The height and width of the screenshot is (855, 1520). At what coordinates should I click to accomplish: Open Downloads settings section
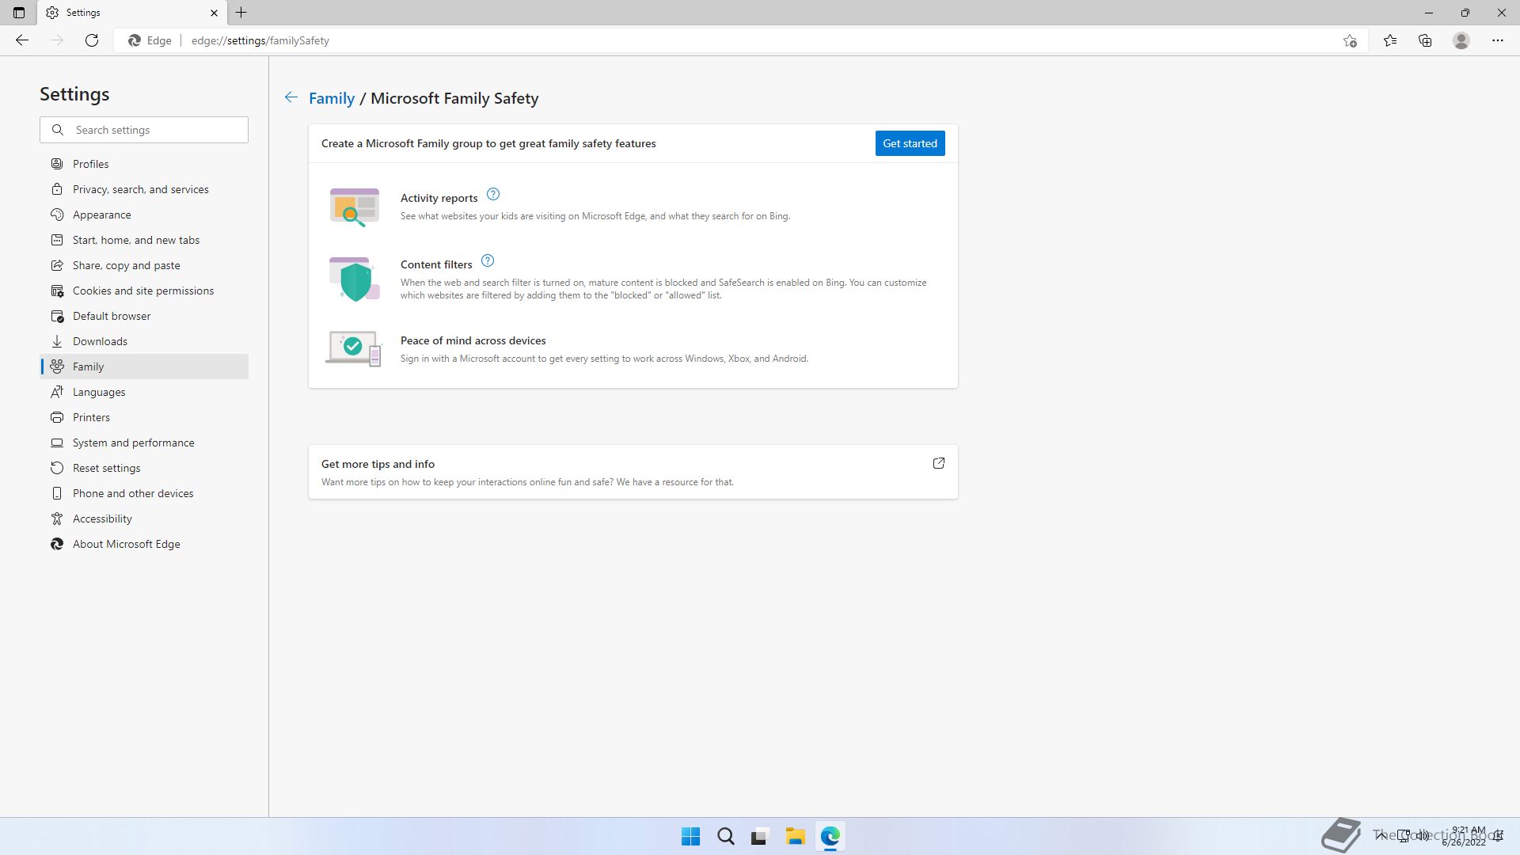144,341
